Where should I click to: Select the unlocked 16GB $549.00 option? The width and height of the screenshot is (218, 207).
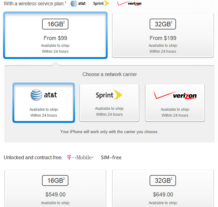pyautogui.click(x=55, y=188)
